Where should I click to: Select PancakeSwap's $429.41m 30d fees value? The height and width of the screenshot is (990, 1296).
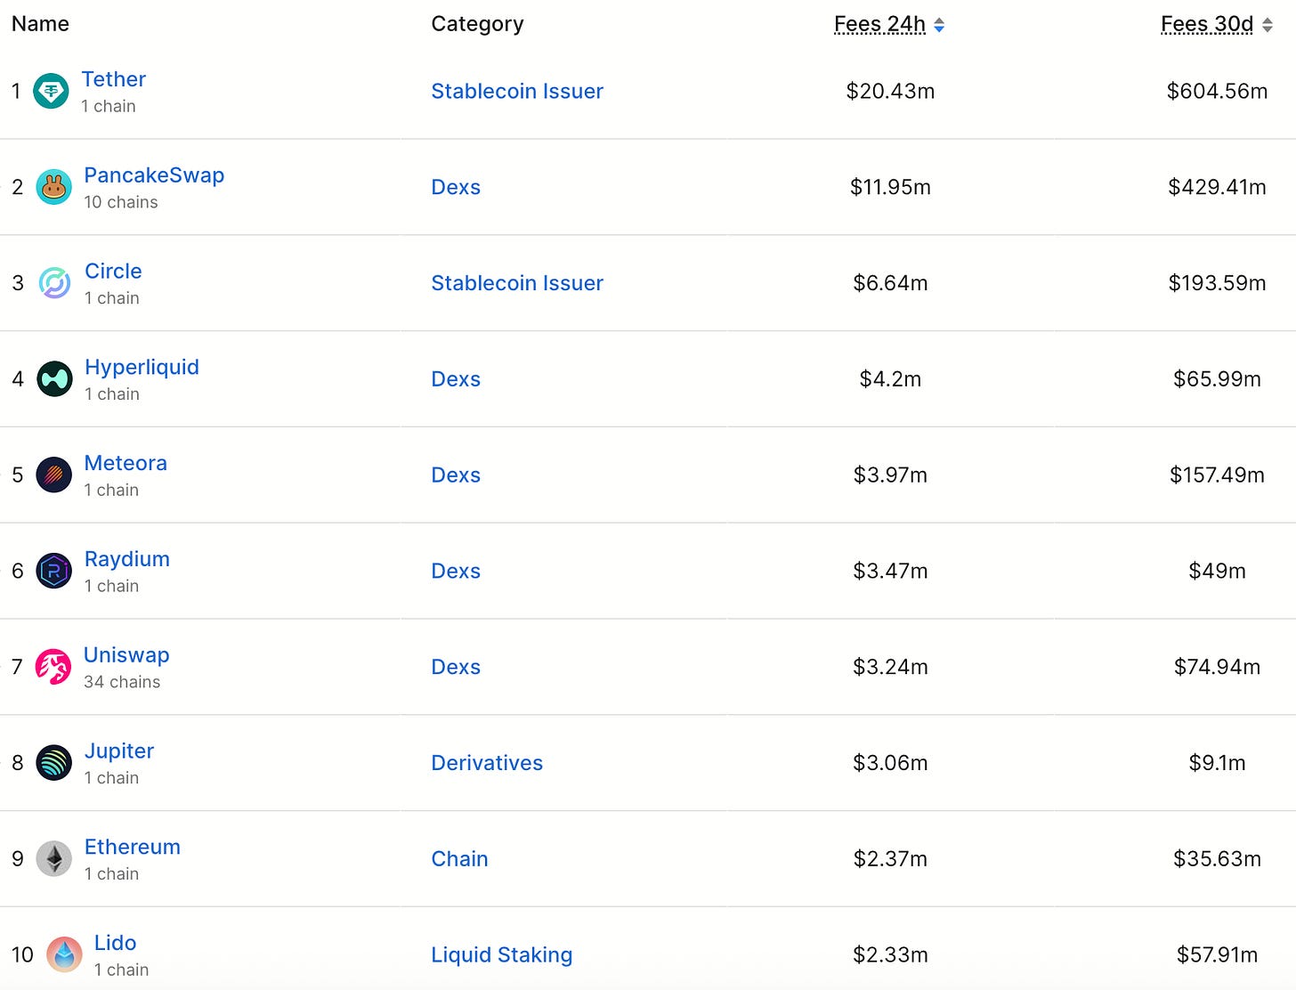click(x=1217, y=187)
